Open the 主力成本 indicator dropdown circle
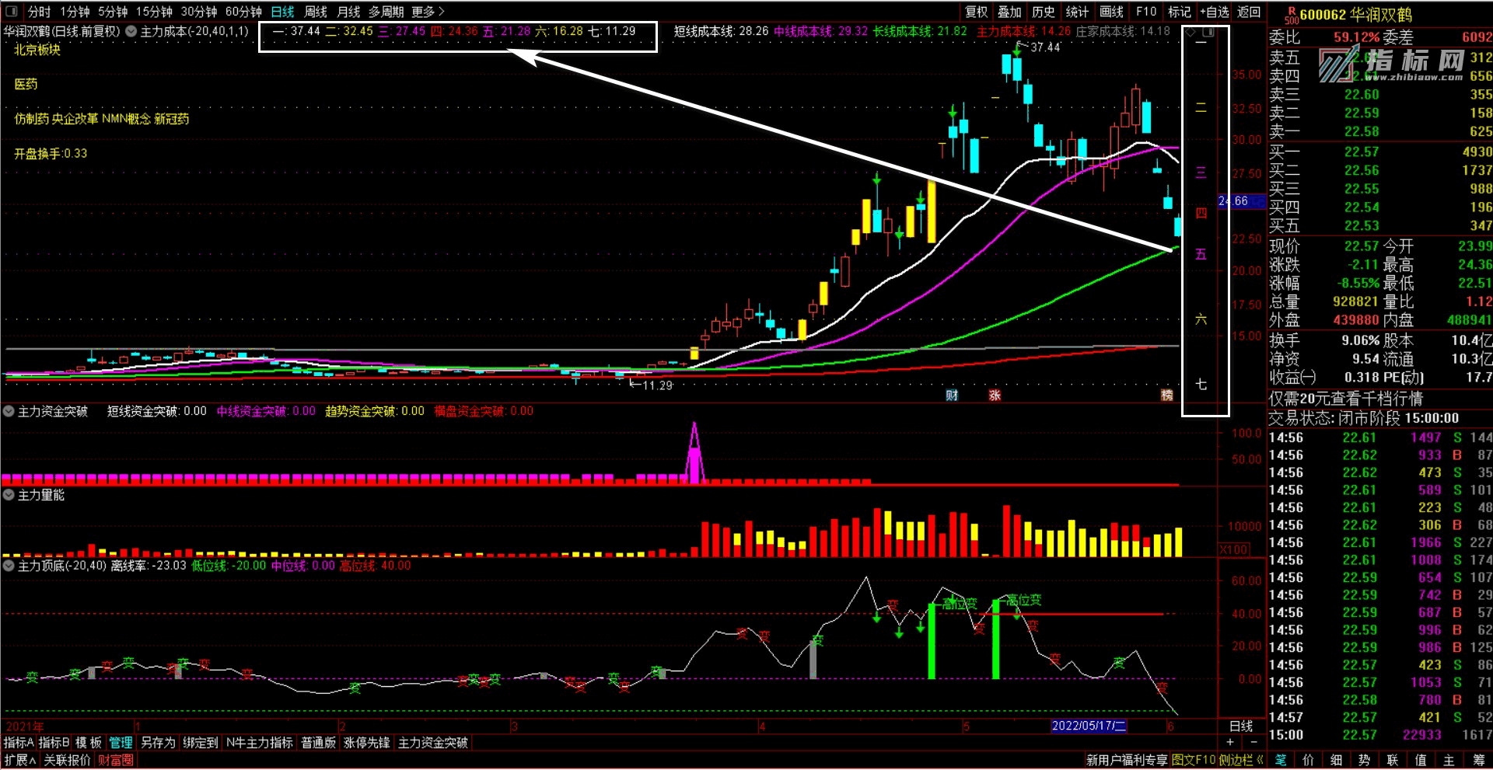 pyautogui.click(x=131, y=32)
